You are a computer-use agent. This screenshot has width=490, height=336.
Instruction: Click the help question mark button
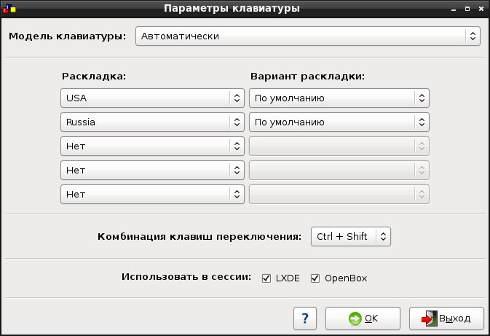tap(305, 319)
